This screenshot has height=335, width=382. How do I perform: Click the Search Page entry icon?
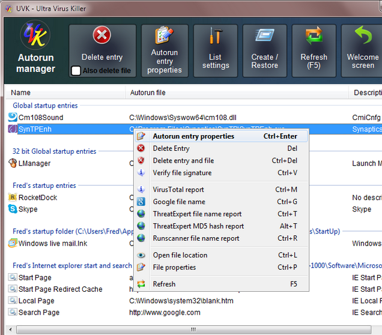click(13, 312)
